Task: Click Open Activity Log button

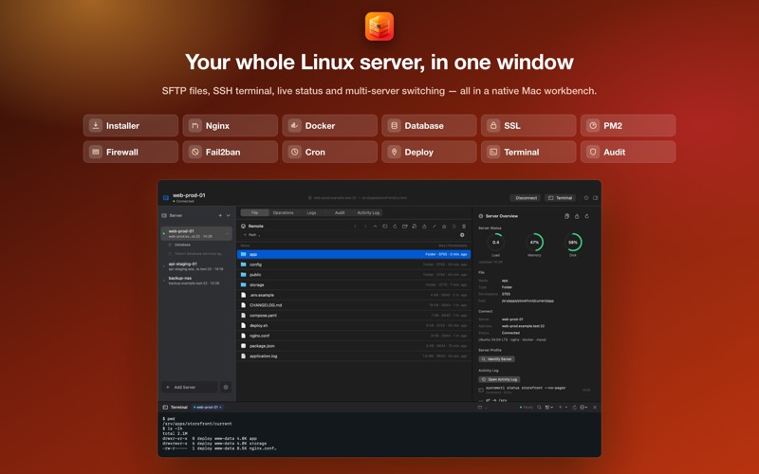Action: [500, 379]
